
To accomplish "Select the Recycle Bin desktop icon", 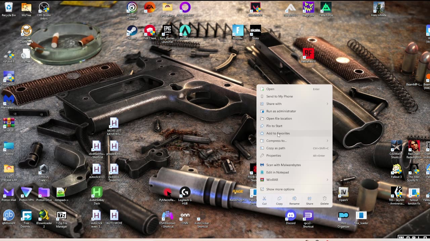I will (x=9, y=9).
